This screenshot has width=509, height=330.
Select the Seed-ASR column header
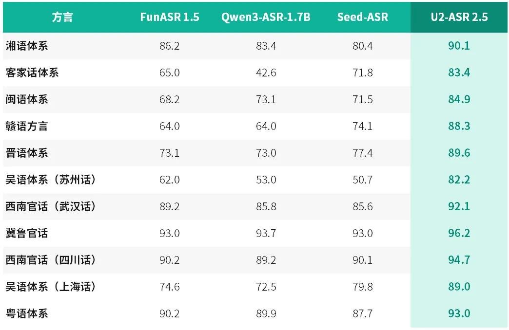(362, 17)
